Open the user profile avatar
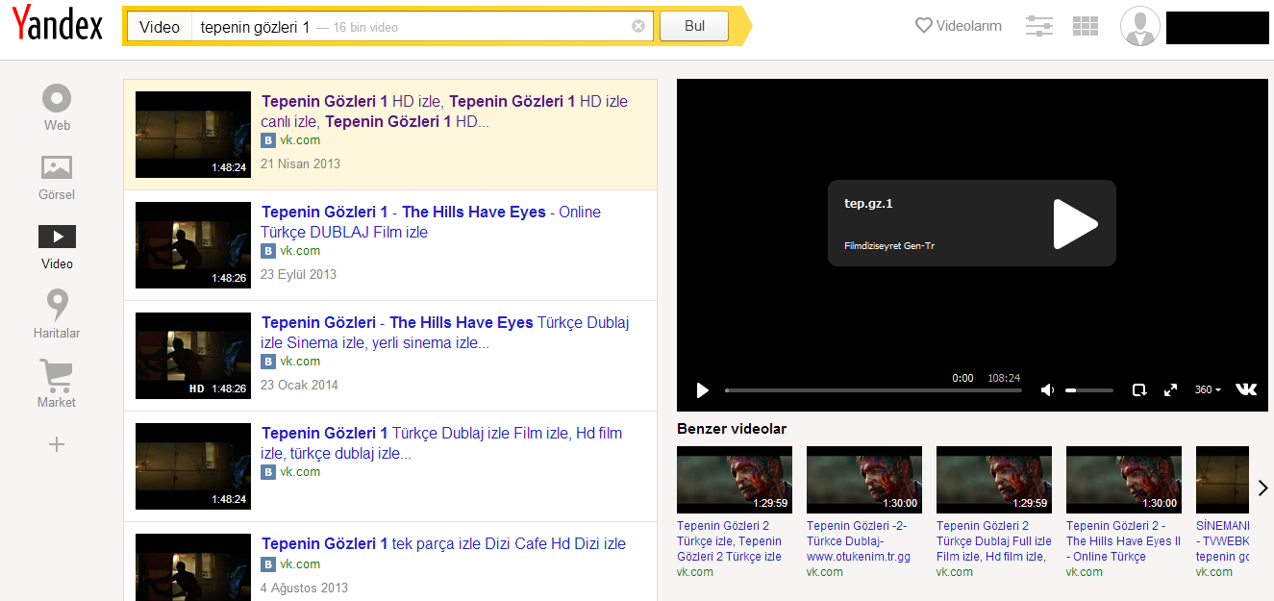The width and height of the screenshot is (1274, 601). click(1140, 26)
